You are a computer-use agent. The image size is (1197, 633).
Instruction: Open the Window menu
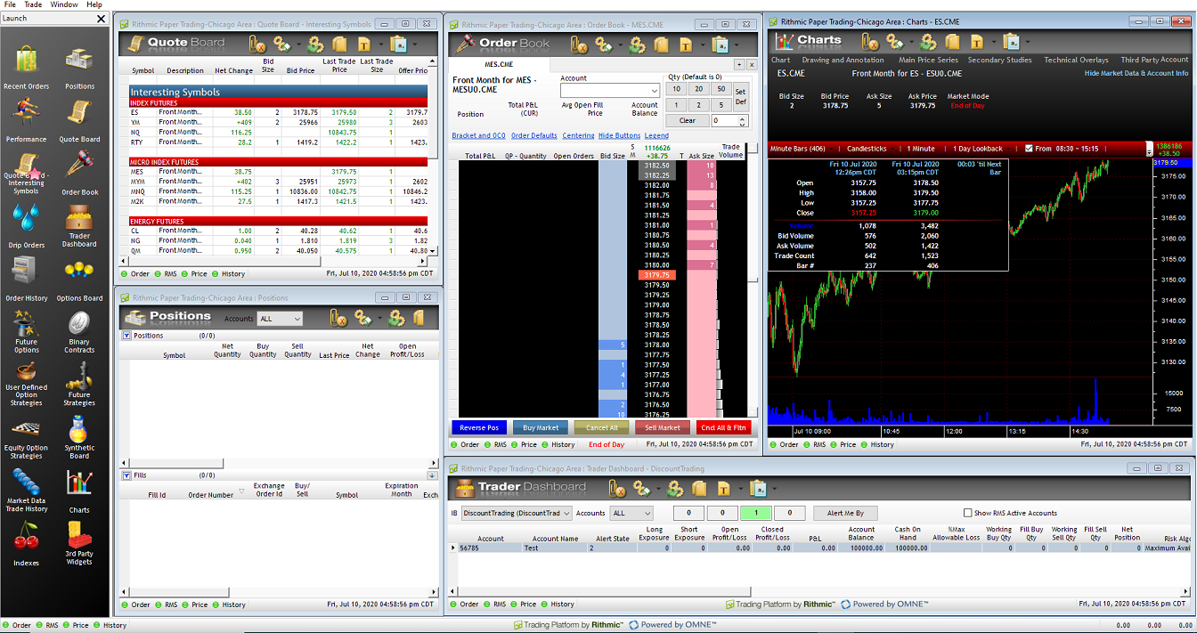point(64,4)
